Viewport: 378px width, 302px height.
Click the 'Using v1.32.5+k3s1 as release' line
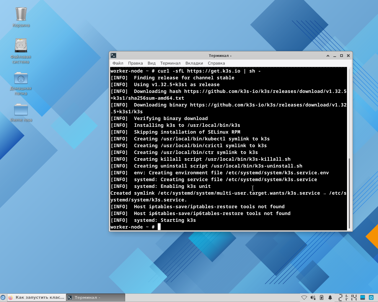pos(177,84)
